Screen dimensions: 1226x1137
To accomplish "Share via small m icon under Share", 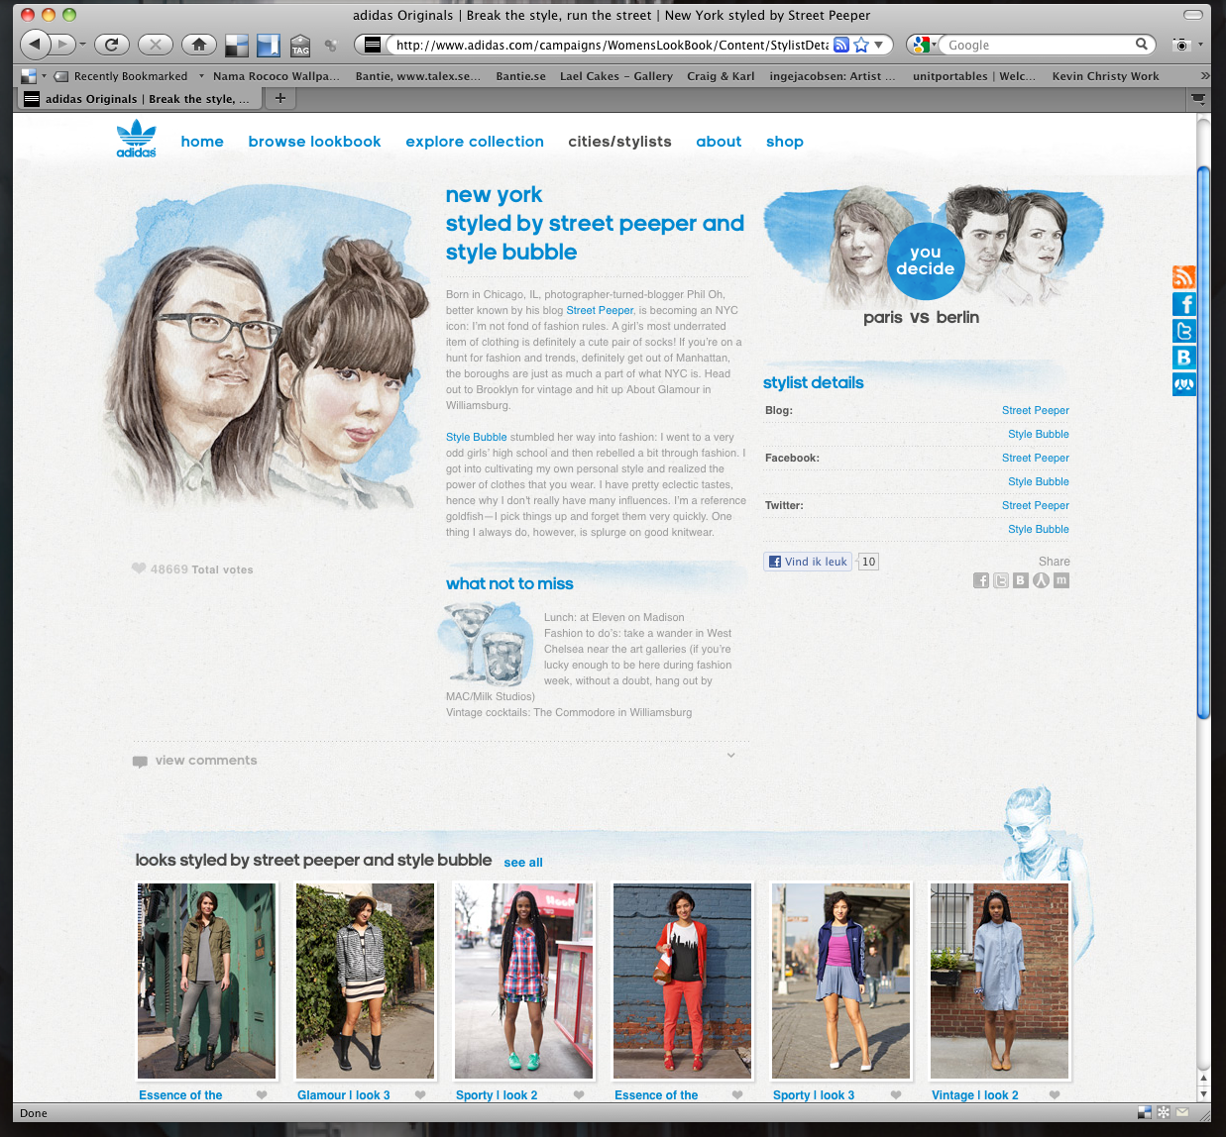I will click(x=1061, y=580).
